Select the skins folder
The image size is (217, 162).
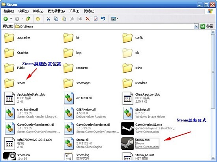click(x=132, y=68)
